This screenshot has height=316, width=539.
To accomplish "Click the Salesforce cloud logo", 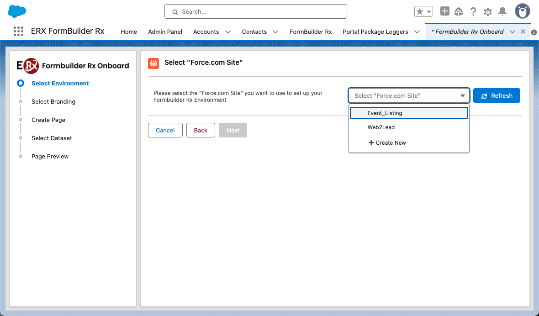I will click(17, 11).
